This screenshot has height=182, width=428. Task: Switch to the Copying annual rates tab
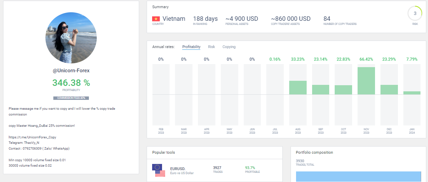[229, 47]
